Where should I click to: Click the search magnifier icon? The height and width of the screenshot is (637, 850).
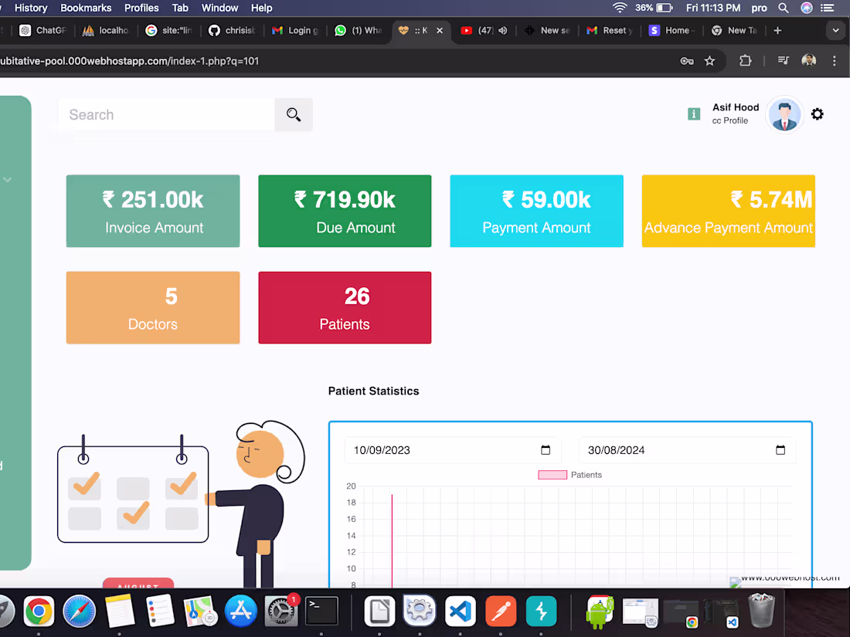coord(293,114)
